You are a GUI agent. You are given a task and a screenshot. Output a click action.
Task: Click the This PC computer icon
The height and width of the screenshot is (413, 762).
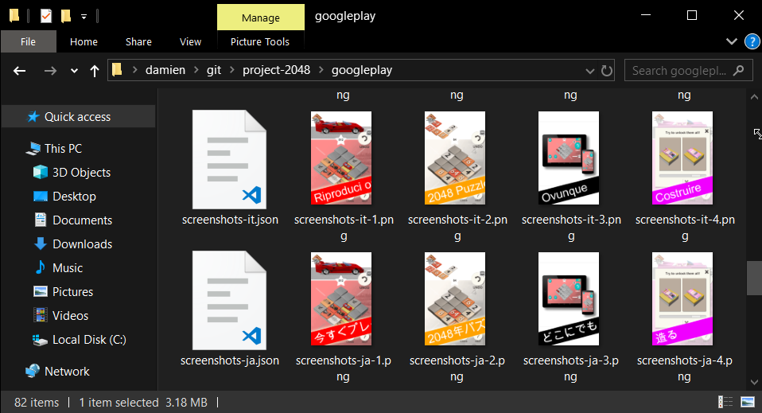pos(33,148)
